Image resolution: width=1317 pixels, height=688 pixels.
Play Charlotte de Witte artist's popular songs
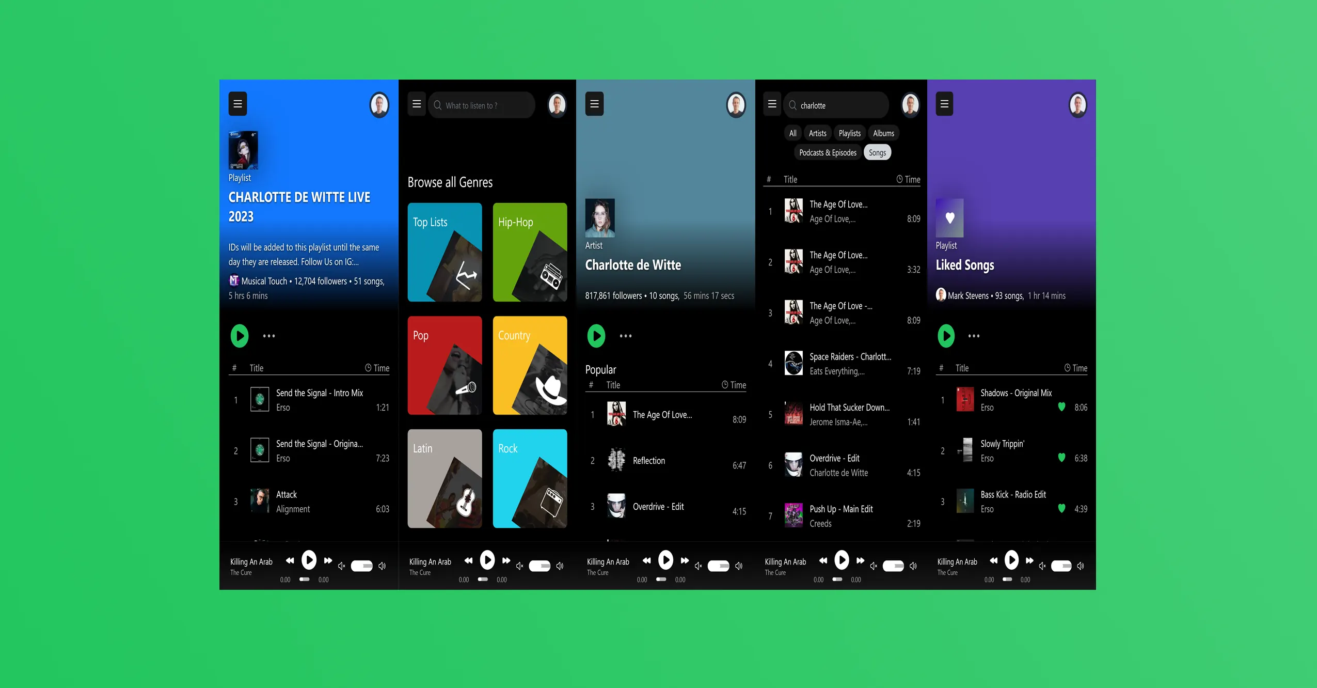coord(596,336)
